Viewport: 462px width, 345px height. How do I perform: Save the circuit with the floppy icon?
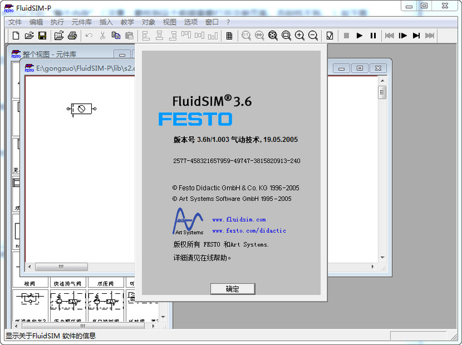click(42, 36)
